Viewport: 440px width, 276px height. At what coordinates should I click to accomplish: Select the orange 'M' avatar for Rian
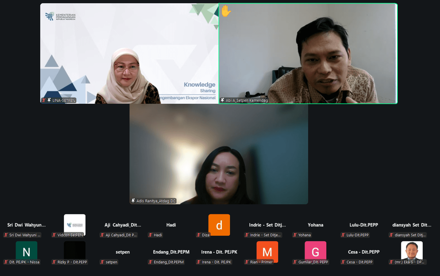click(x=267, y=251)
